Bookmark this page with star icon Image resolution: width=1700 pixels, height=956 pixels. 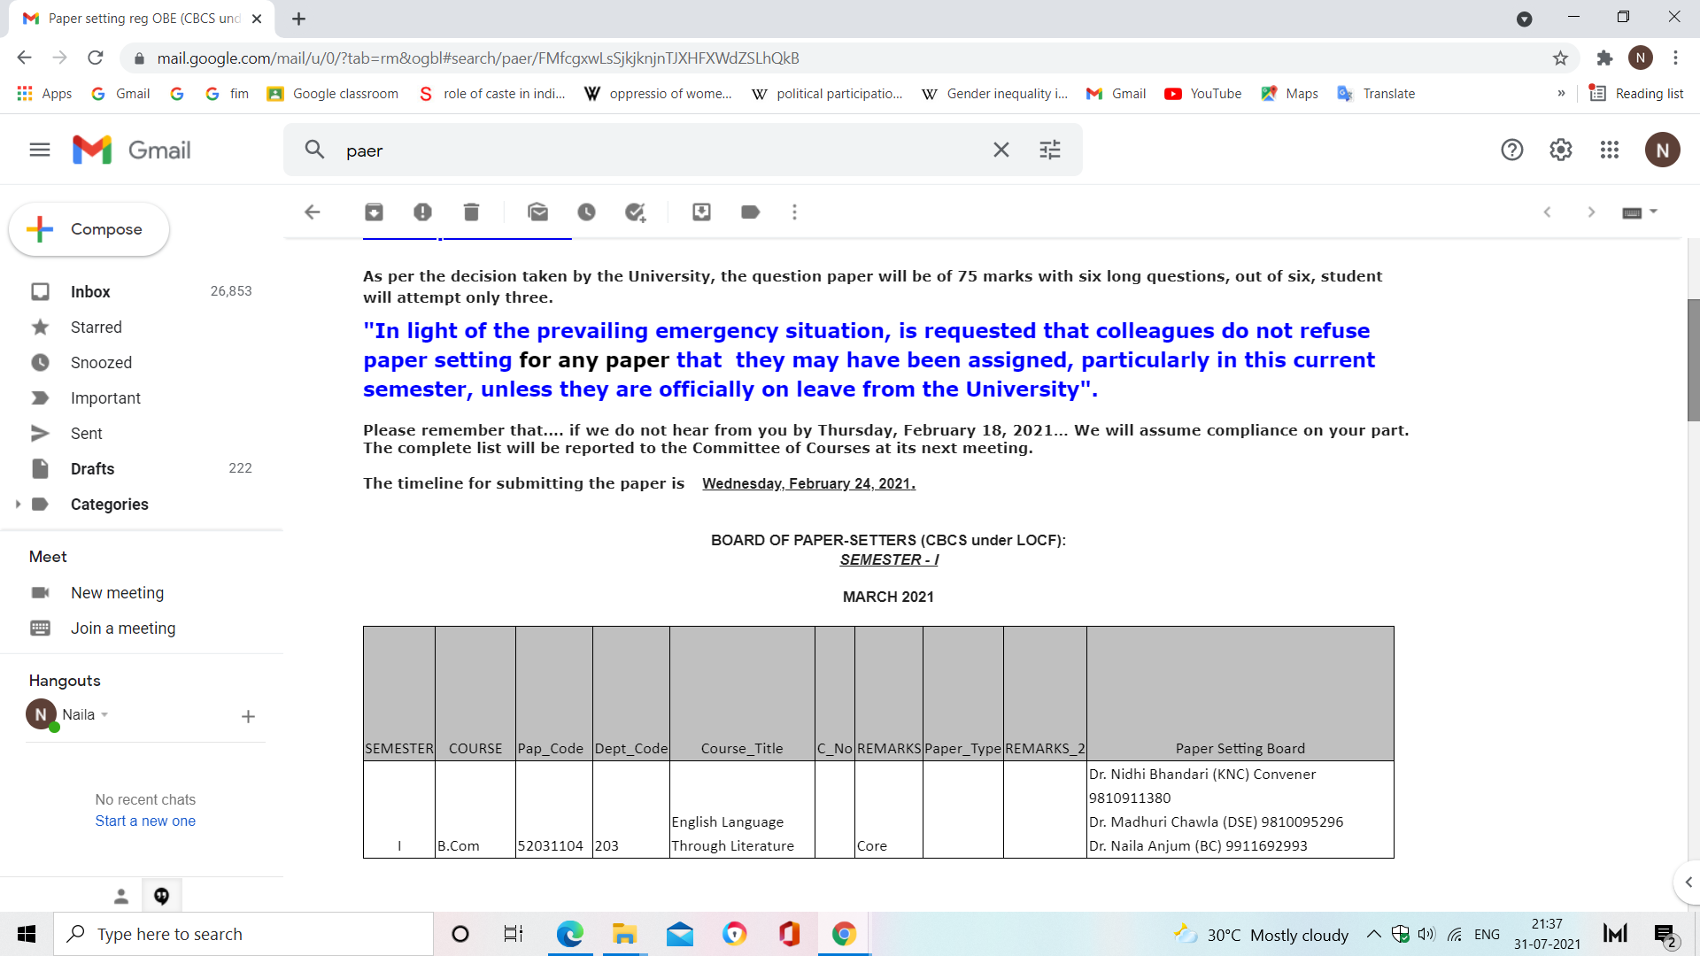pyautogui.click(x=1560, y=58)
